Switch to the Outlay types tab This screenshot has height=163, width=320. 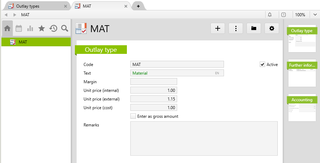34,6
